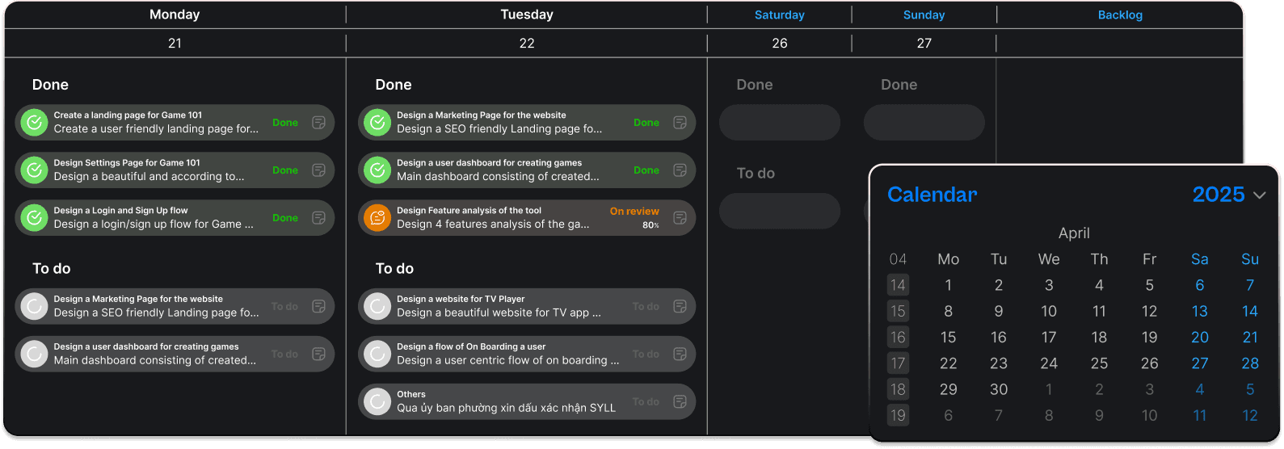Check off the Others task circle

point(377,401)
